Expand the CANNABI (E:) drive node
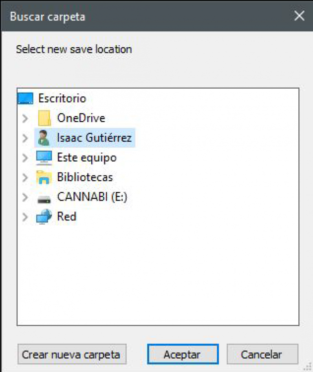The image size is (313, 372). tap(25, 197)
